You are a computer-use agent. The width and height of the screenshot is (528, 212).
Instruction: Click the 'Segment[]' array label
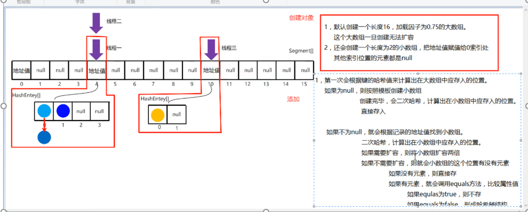(x=301, y=51)
